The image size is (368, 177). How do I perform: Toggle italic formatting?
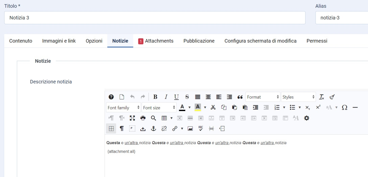click(166, 97)
